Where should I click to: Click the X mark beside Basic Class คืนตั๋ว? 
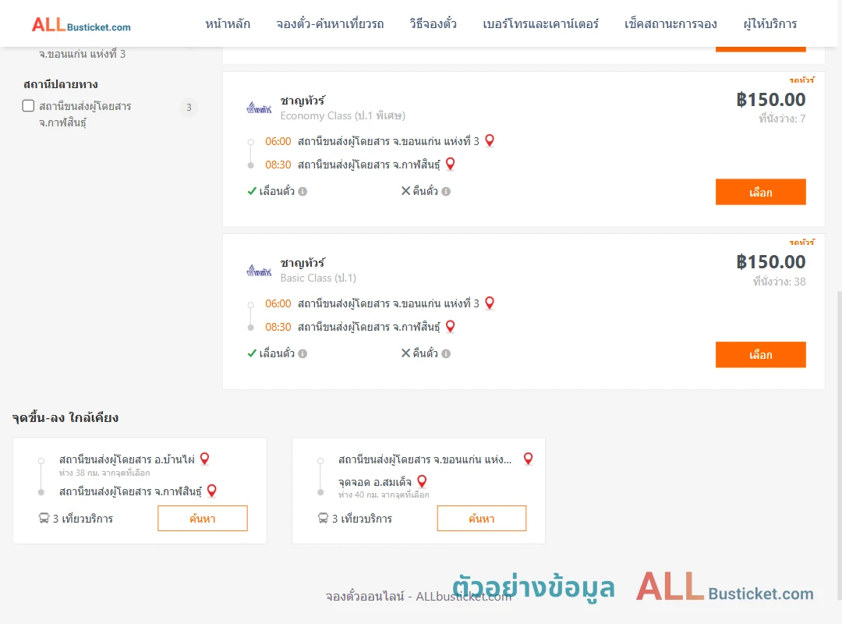tap(406, 353)
